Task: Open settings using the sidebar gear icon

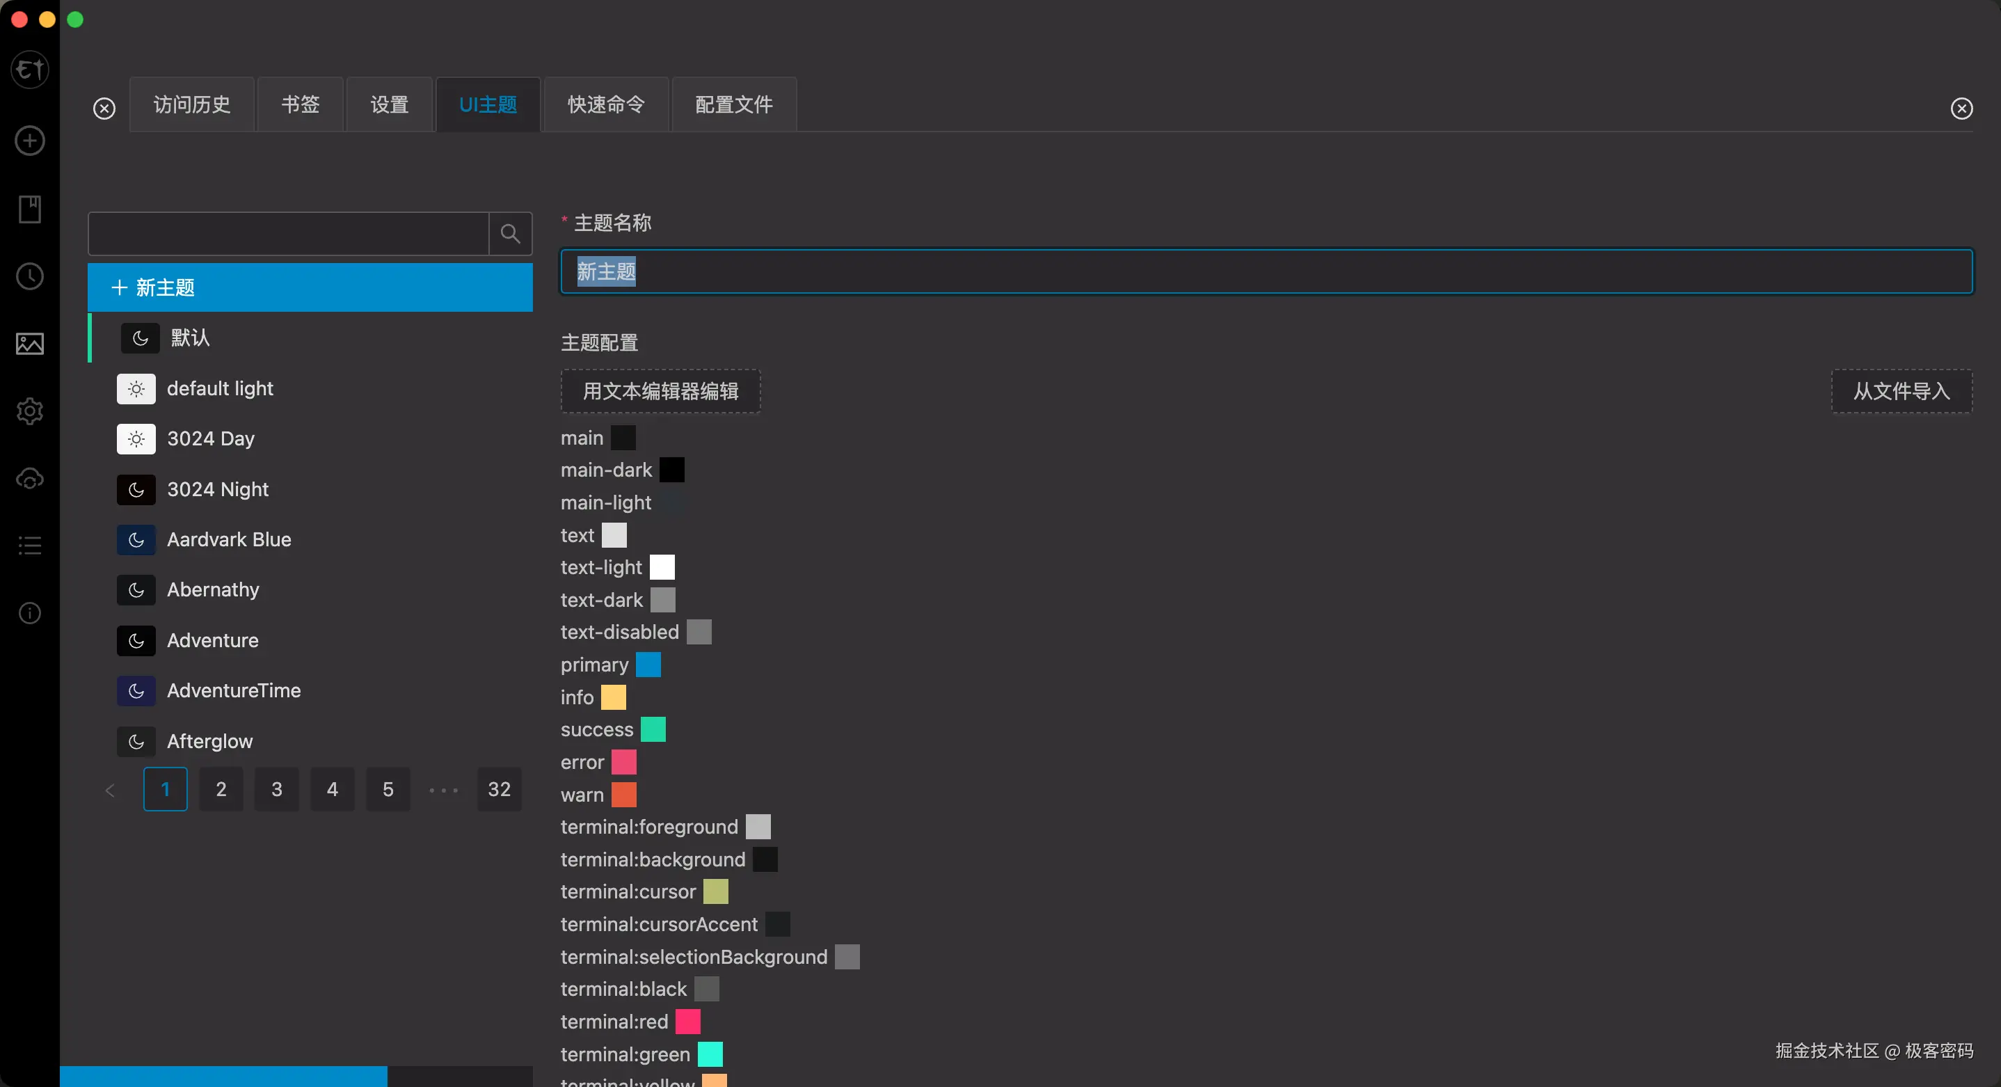Action: pyautogui.click(x=29, y=411)
